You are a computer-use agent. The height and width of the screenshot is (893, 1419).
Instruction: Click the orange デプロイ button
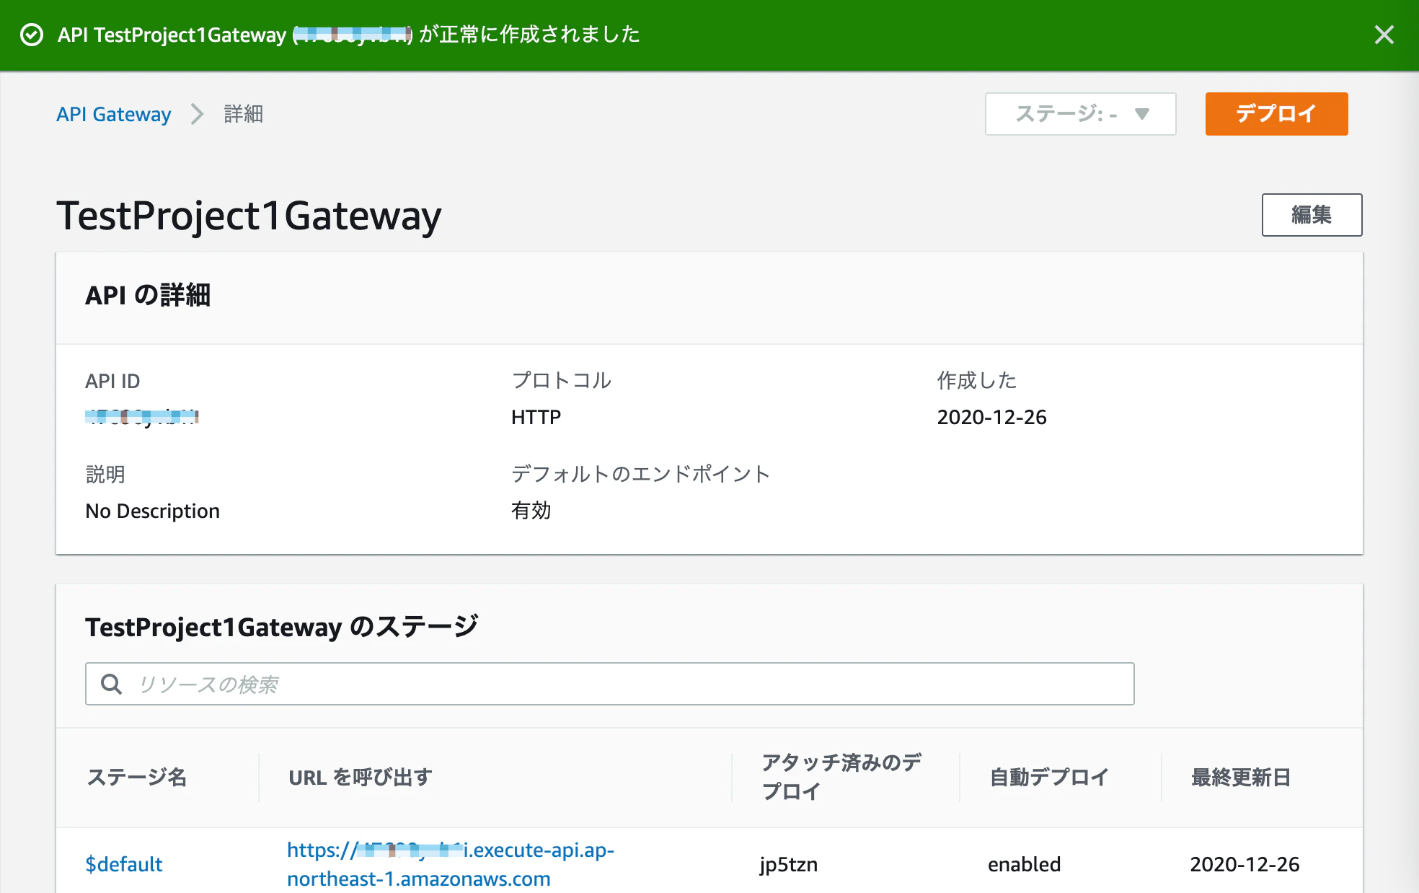[1276, 114]
